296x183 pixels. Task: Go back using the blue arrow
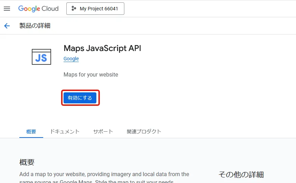coord(7,26)
